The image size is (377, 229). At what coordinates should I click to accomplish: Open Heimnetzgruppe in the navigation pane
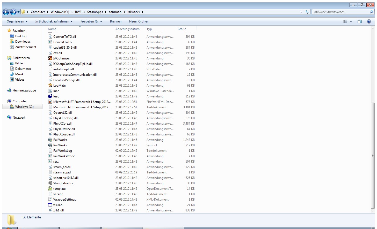point(24,90)
